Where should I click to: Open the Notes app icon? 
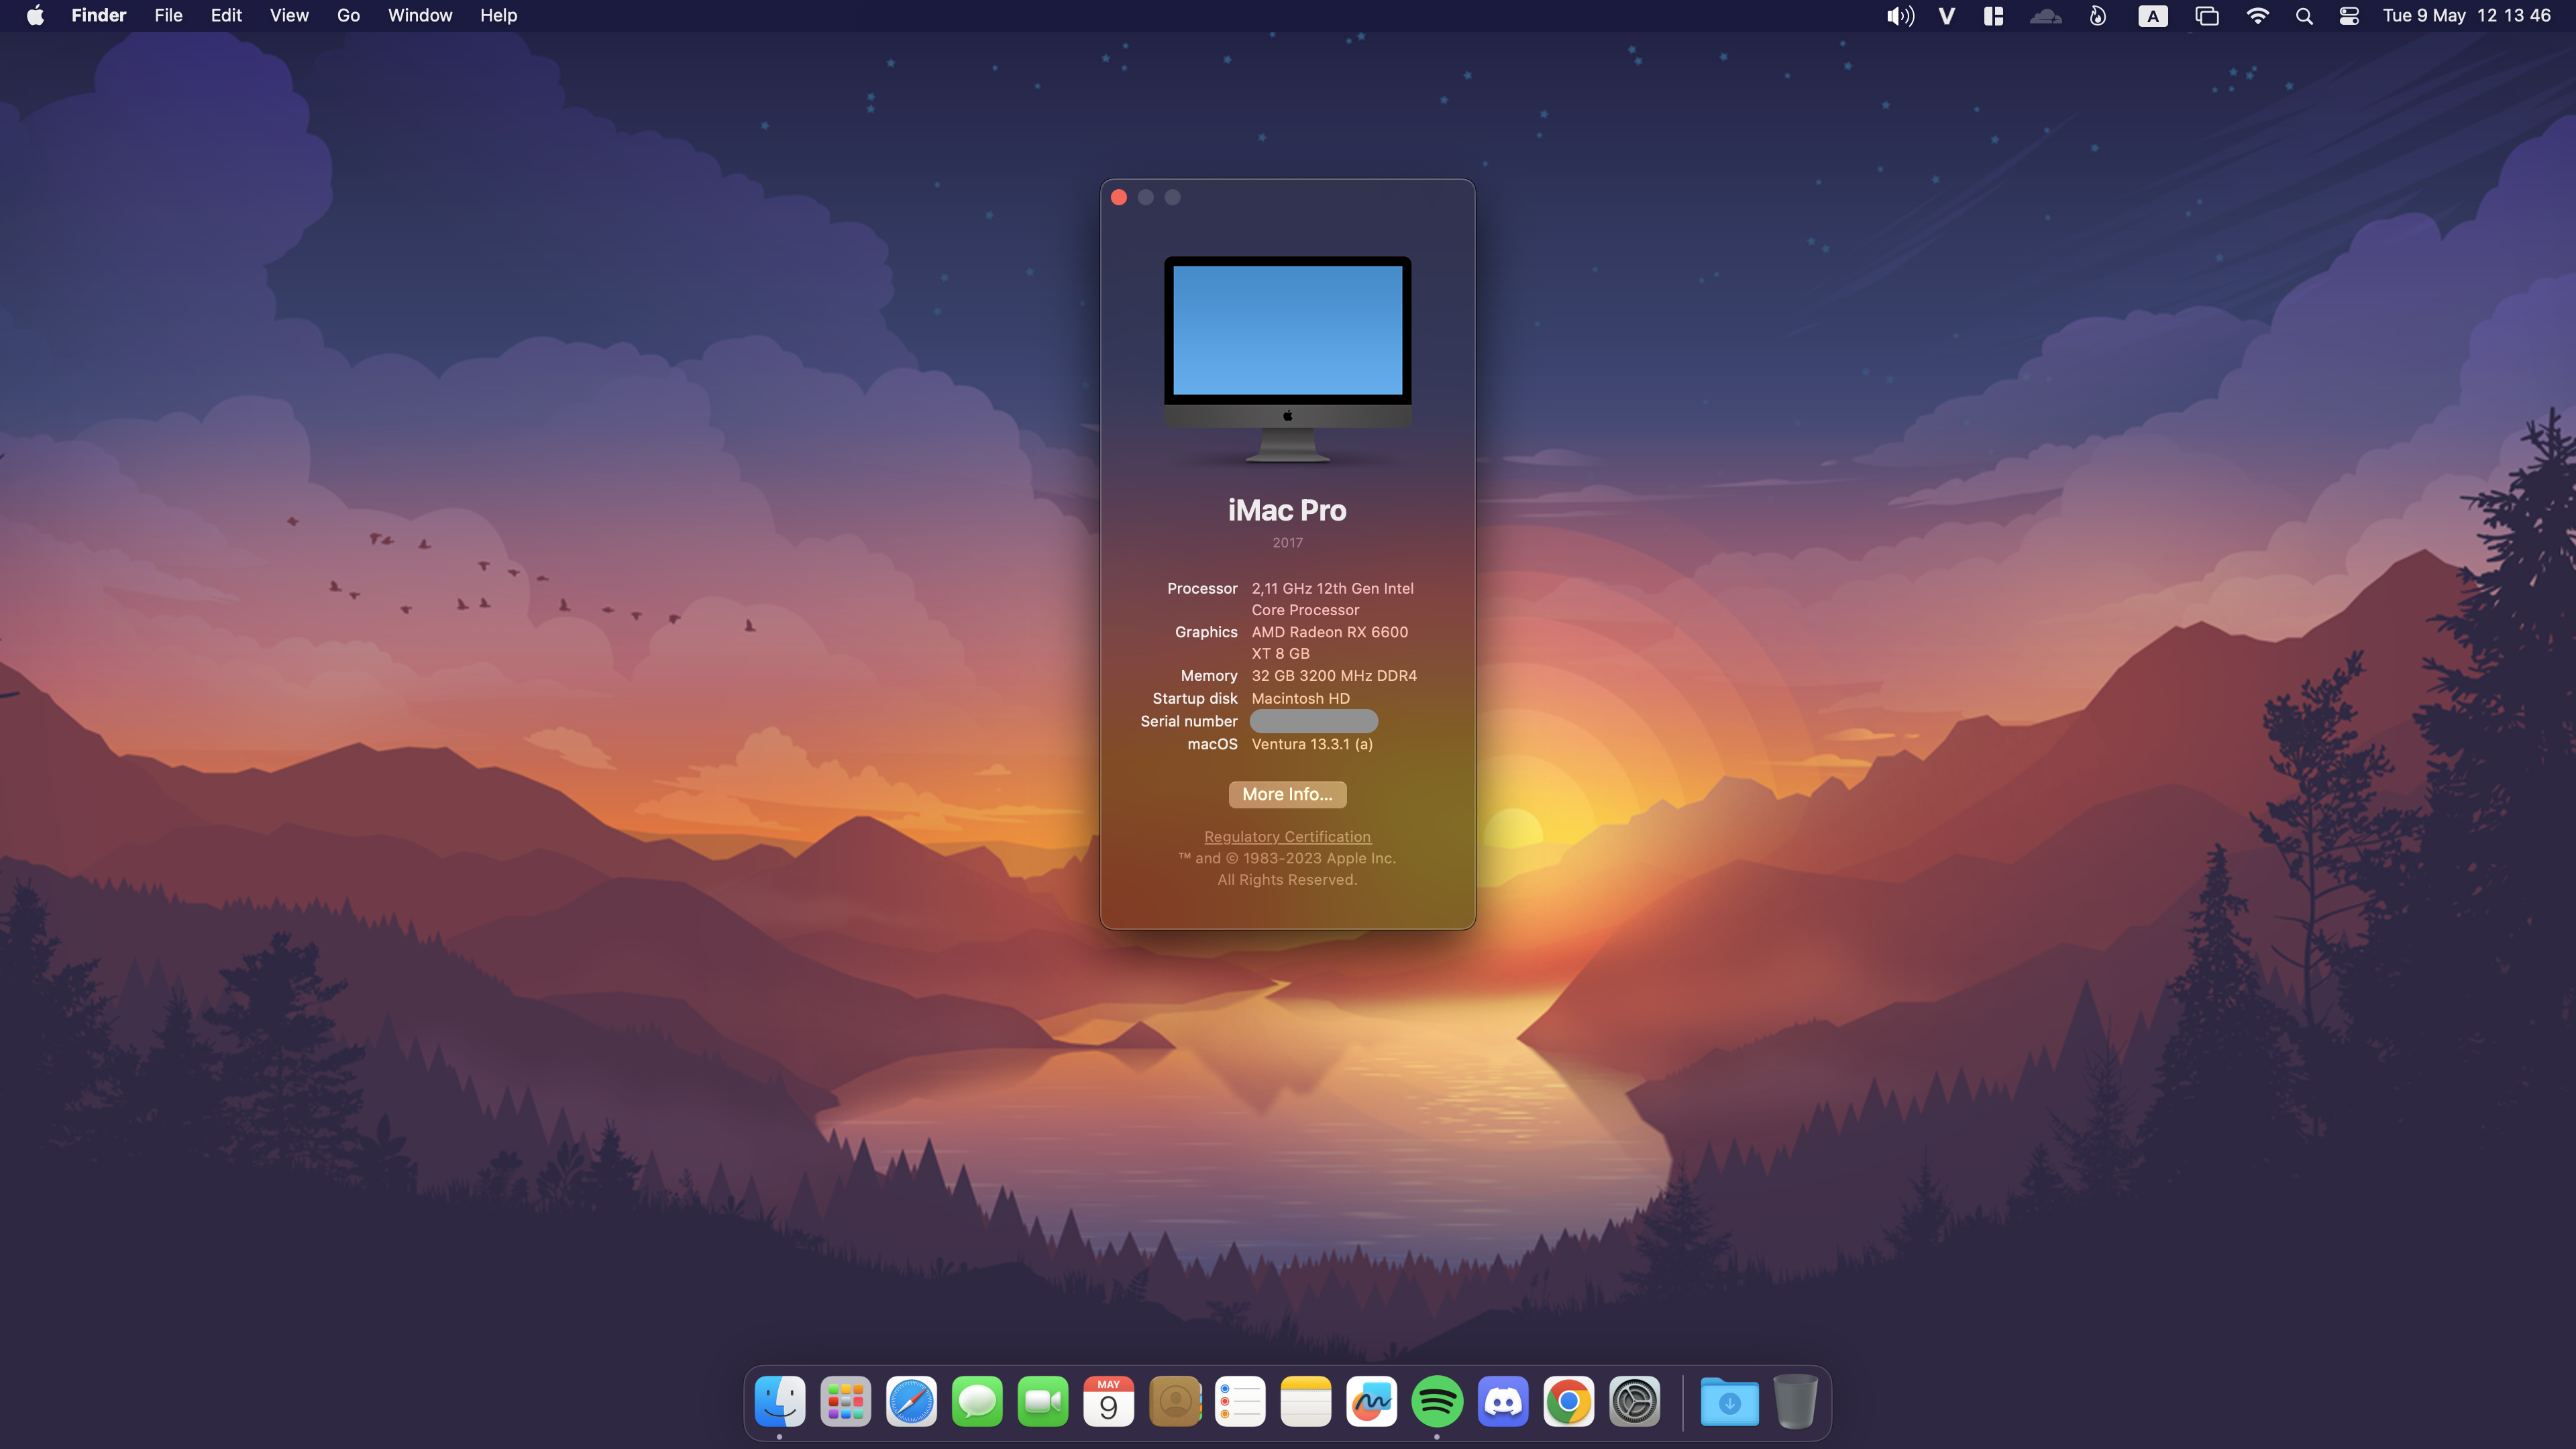click(1305, 1402)
